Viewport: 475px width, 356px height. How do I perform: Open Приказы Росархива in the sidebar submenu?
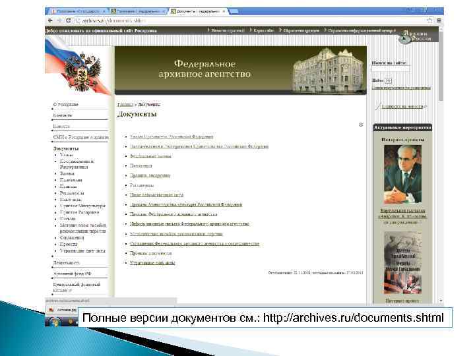click(80, 212)
